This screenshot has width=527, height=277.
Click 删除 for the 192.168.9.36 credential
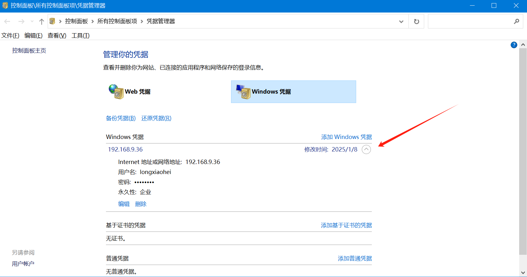click(x=141, y=204)
